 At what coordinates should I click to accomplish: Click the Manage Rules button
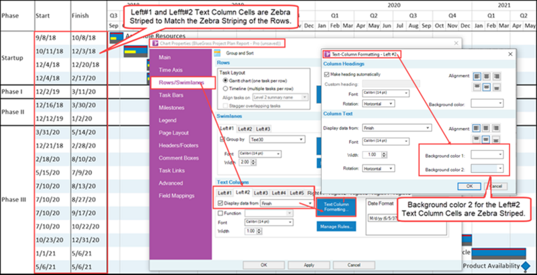pos(336,227)
